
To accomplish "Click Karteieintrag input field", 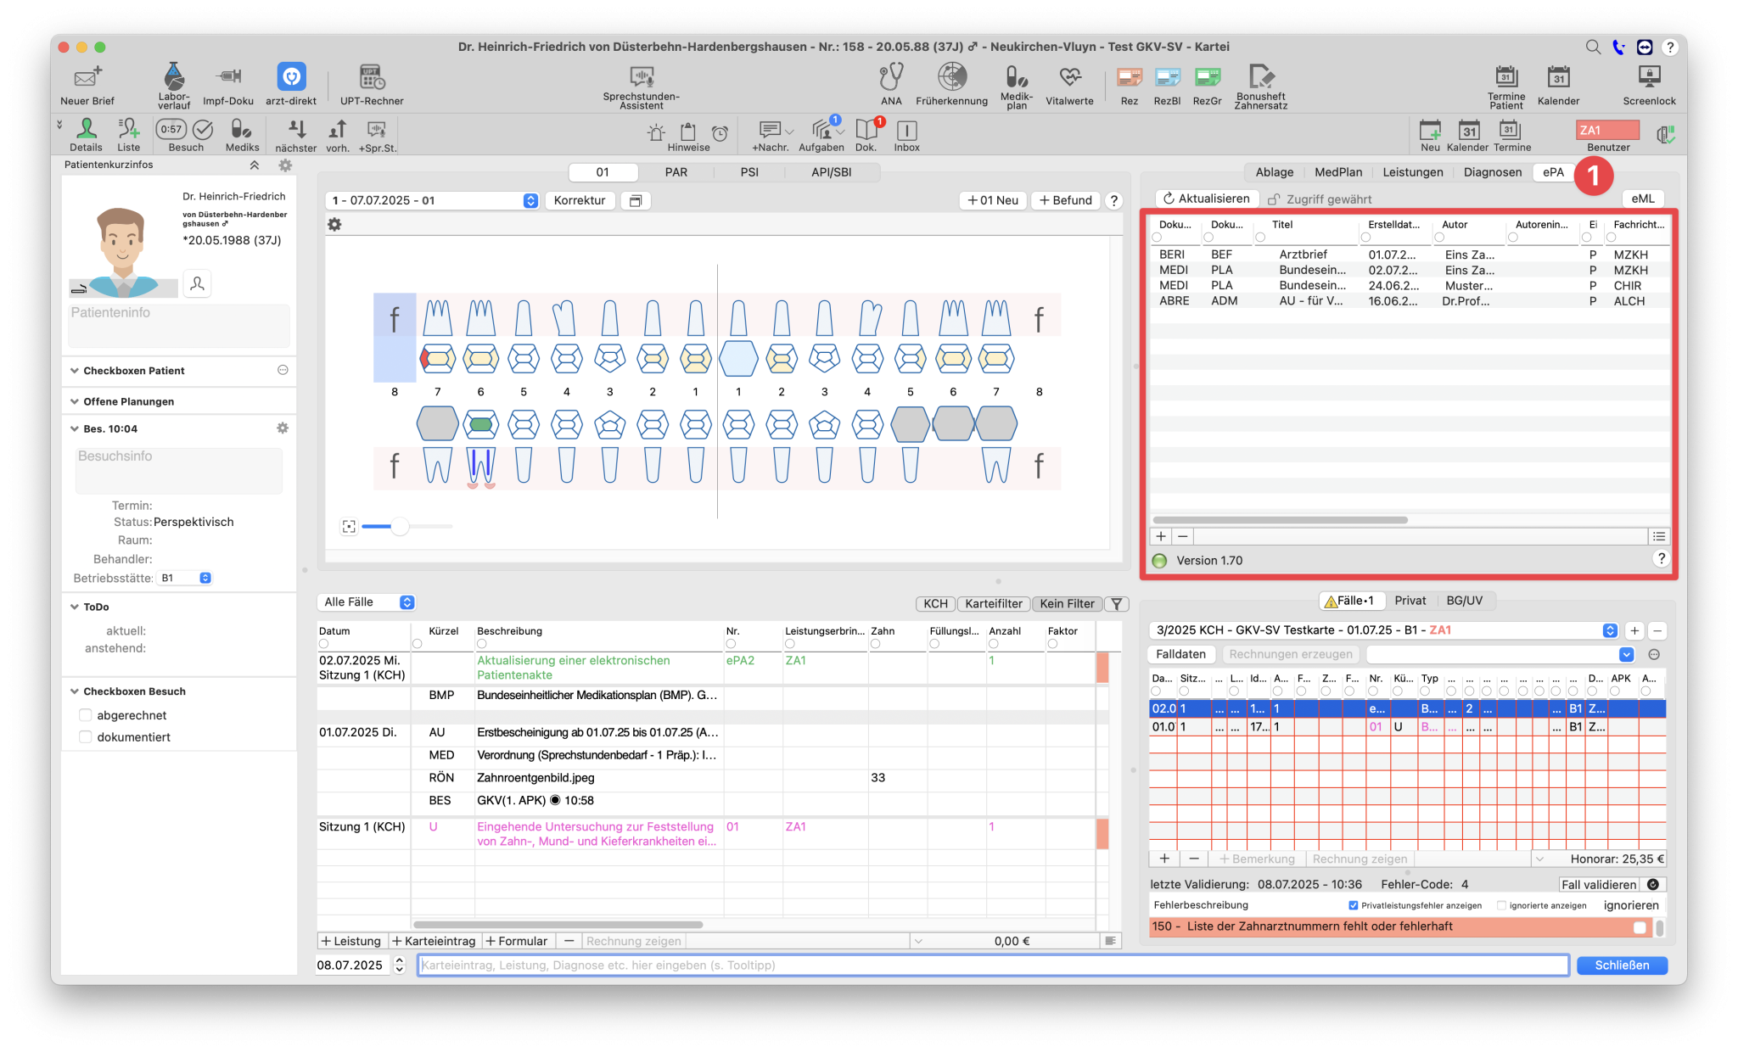I will [993, 965].
